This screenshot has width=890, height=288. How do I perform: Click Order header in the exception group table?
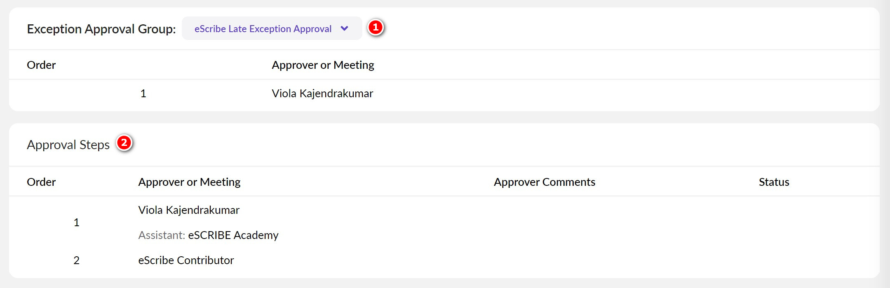[41, 65]
